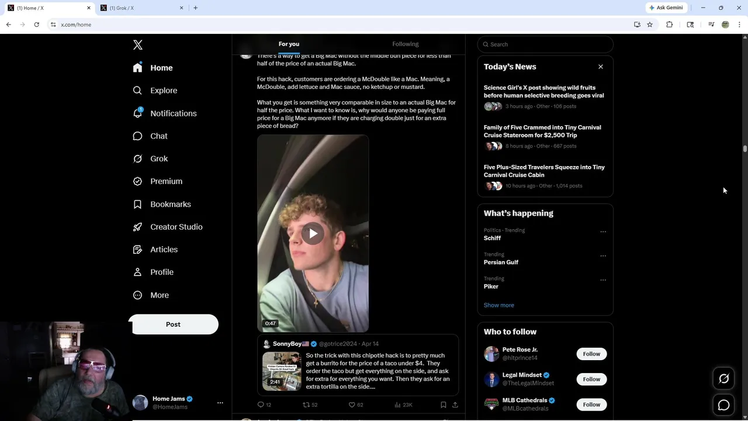Follow Pete Rose Jr.
This screenshot has width=748, height=421.
591,354
